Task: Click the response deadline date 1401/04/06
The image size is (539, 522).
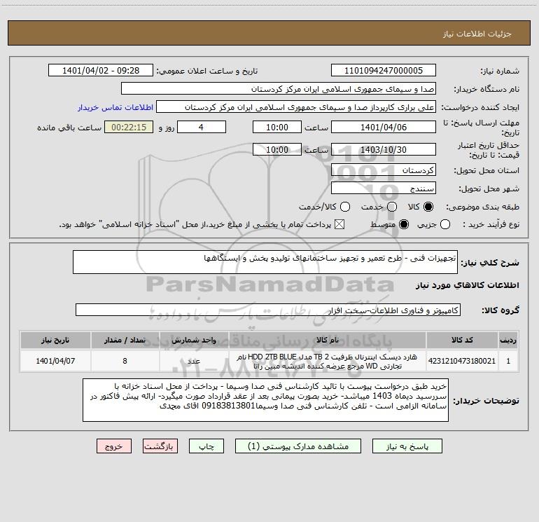Action: 384,127
